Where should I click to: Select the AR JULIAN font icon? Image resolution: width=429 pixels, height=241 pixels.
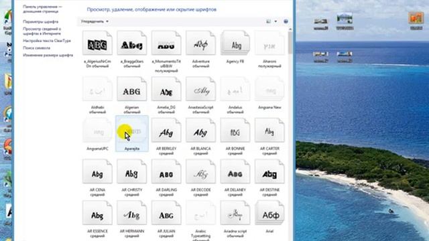point(166,213)
